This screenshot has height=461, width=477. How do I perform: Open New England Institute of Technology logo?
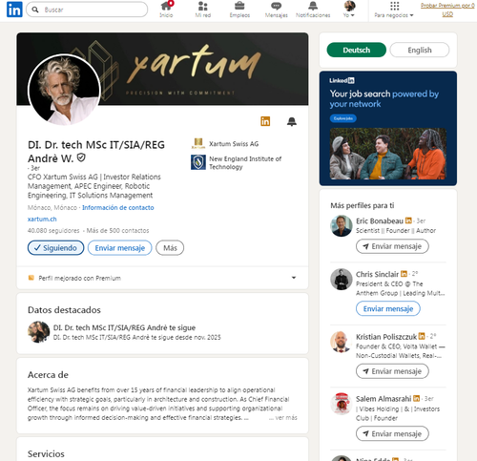(198, 162)
